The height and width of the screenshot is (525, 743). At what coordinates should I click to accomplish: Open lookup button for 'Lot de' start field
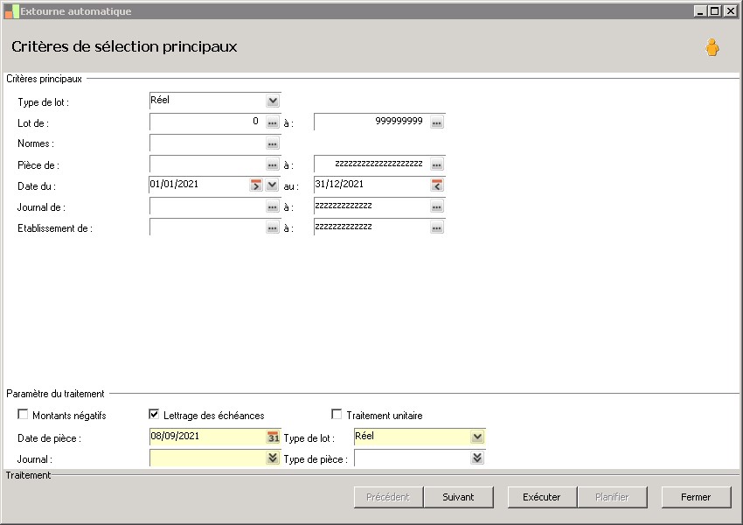(x=273, y=123)
